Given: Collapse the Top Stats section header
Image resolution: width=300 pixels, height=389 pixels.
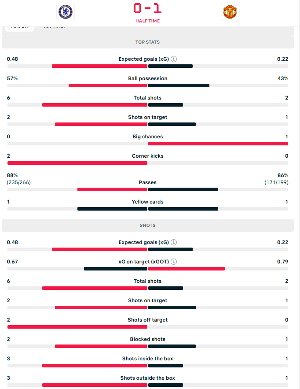Looking at the screenshot, I should click(148, 42).
